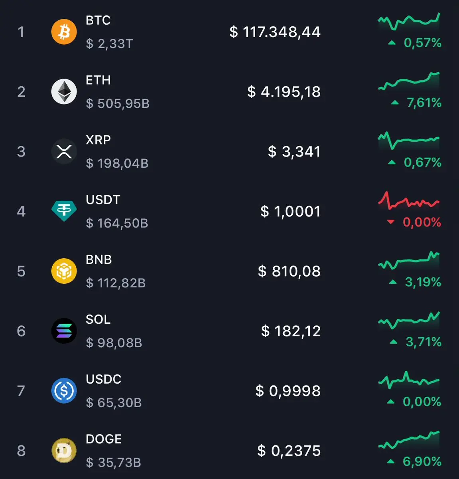Select the XRP black X icon
Image resolution: width=459 pixels, height=479 pixels.
(64, 151)
